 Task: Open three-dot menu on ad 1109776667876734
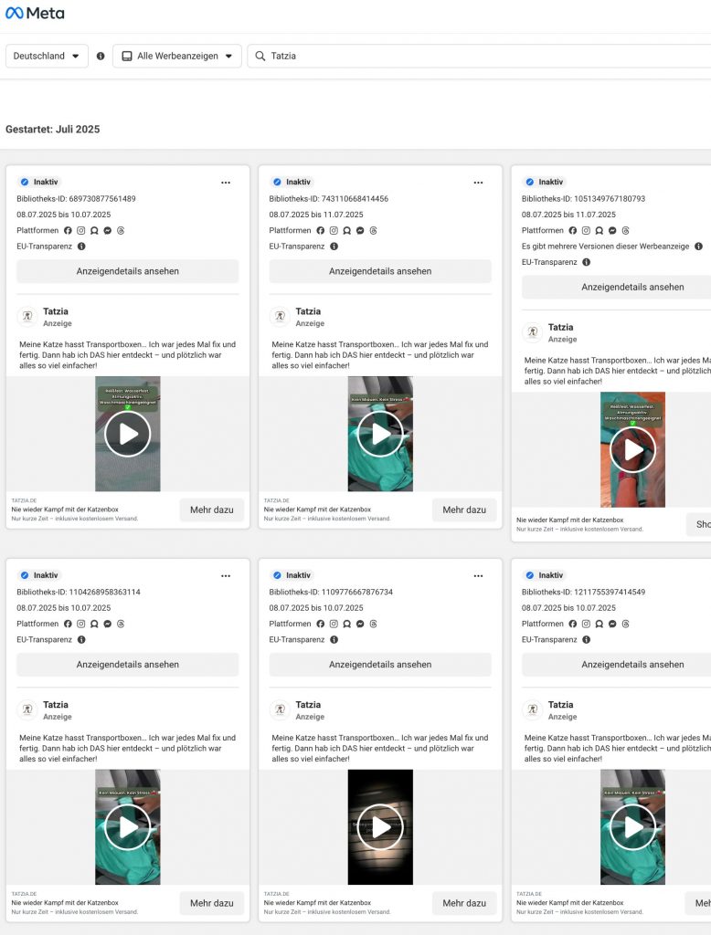478,576
